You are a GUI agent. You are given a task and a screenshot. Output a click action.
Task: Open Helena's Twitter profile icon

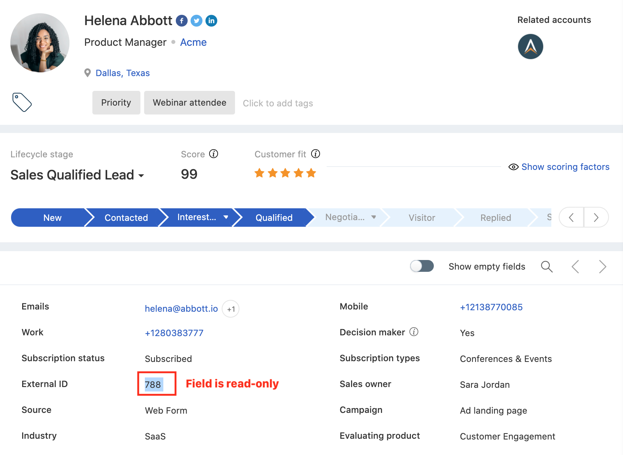coord(197,21)
